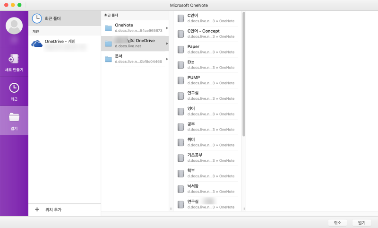The width and height of the screenshot is (378, 228).
Task: Click the notebook icon for 영어
Action: (181, 111)
